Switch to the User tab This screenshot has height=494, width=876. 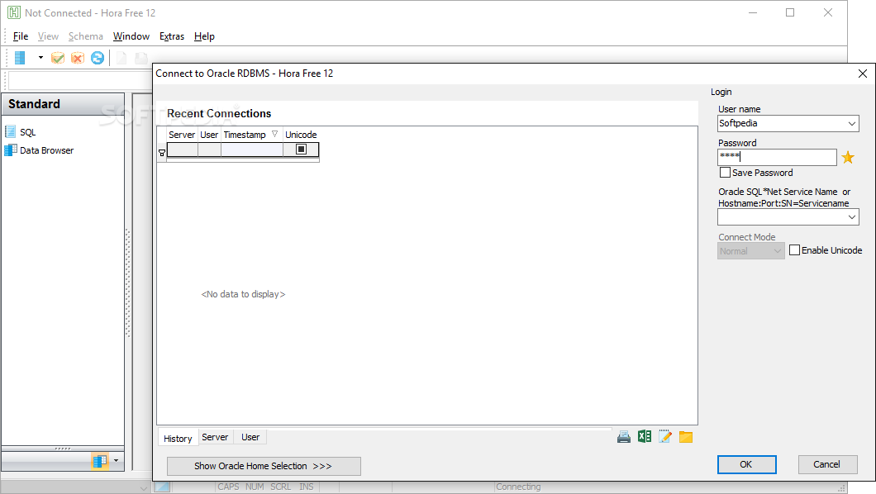point(250,437)
